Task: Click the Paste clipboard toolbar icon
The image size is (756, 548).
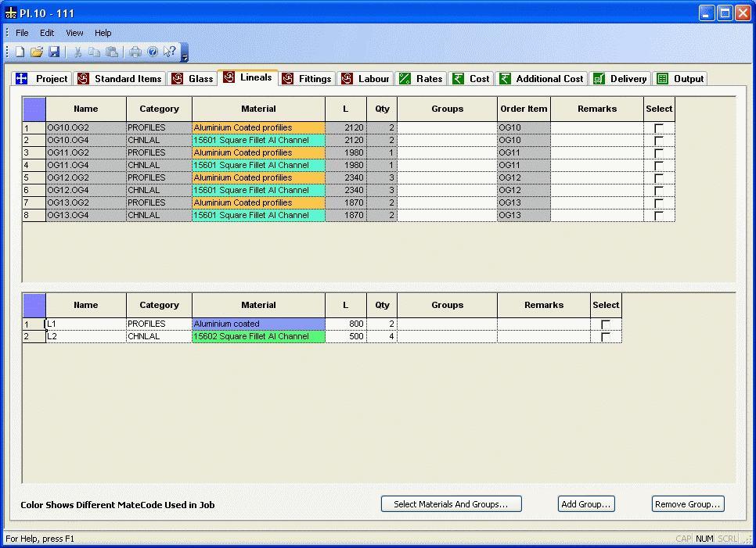Action: tap(112, 52)
